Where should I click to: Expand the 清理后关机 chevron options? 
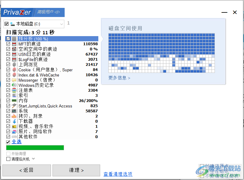(33, 158)
